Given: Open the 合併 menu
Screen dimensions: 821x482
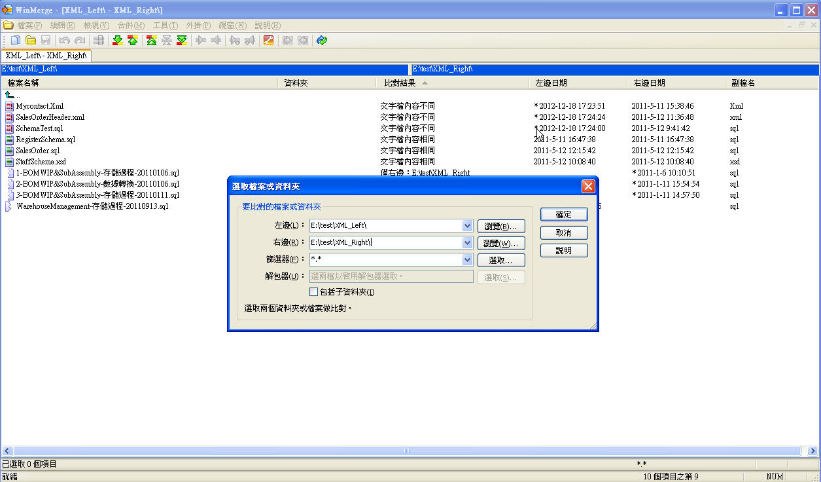Looking at the screenshot, I should click(131, 26).
